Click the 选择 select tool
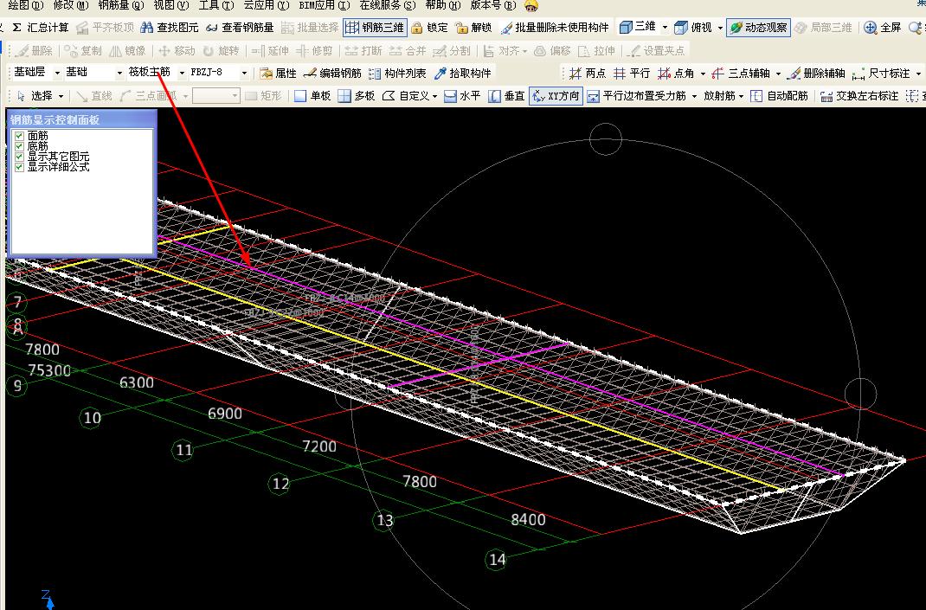Viewport: 926px width, 610px height. pos(35,96)
